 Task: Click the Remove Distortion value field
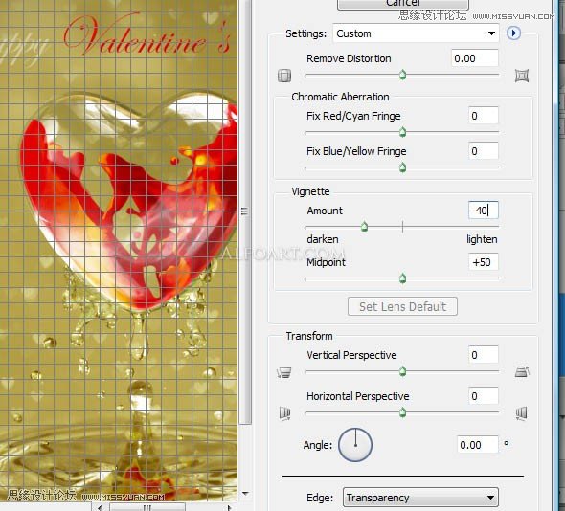click(475, 58)
